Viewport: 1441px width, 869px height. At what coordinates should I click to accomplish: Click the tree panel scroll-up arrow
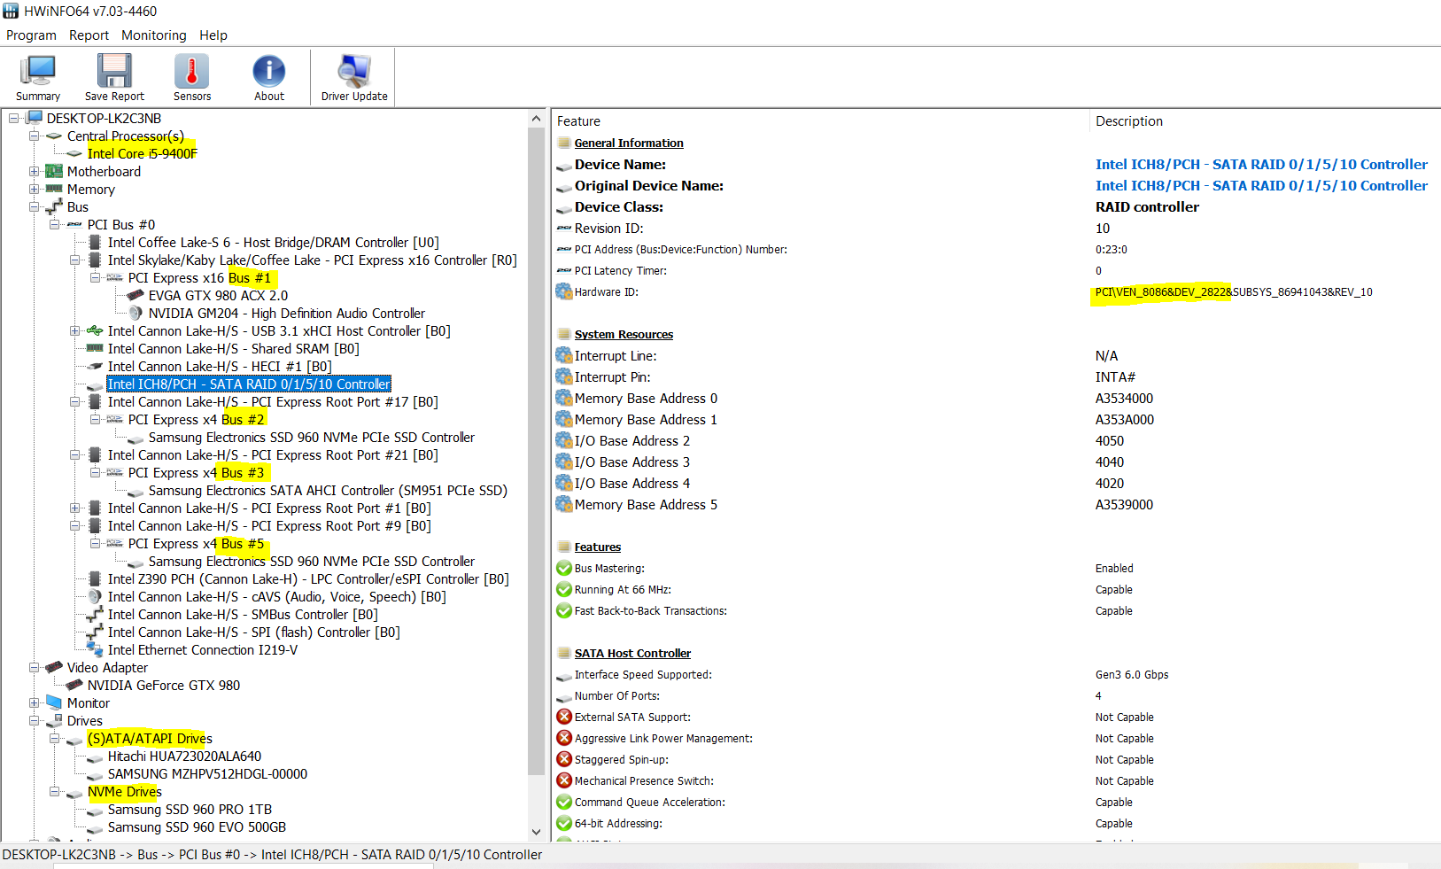tap(536, 118)
